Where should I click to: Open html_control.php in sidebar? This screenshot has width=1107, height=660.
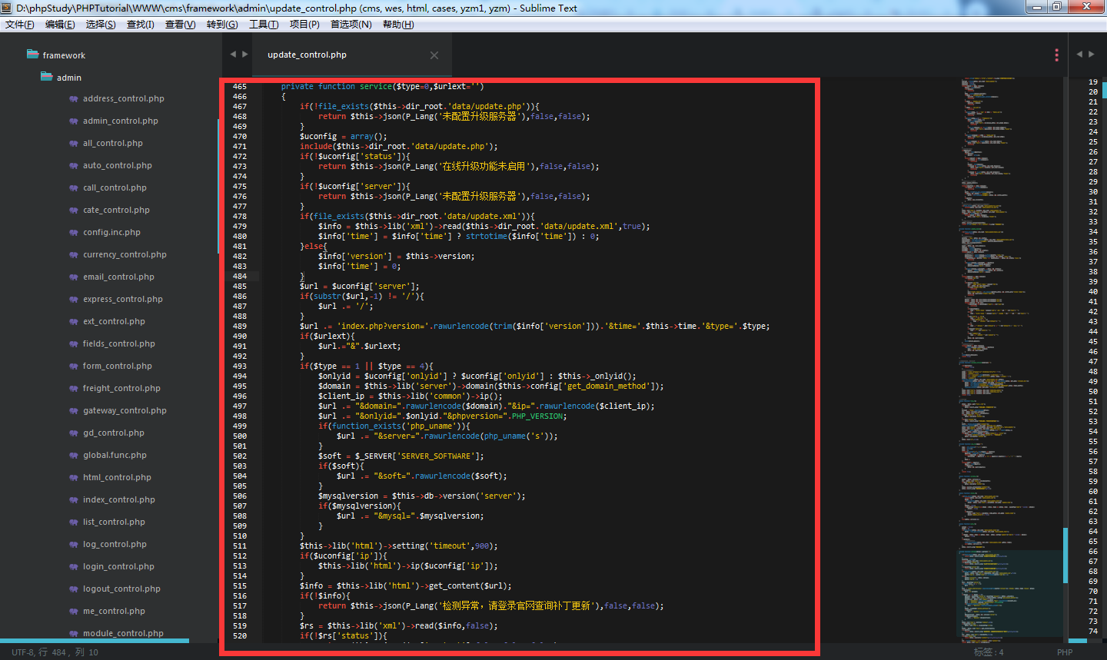pyautogui.click(x=117, y=477)
